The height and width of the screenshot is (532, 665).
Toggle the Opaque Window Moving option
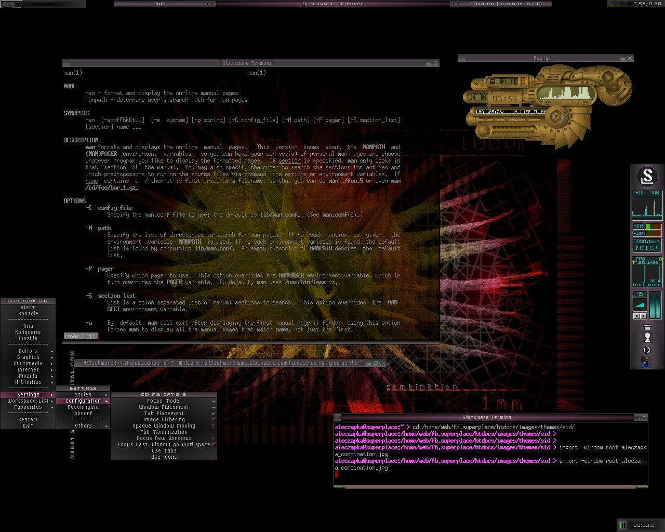tap(164, 426)
